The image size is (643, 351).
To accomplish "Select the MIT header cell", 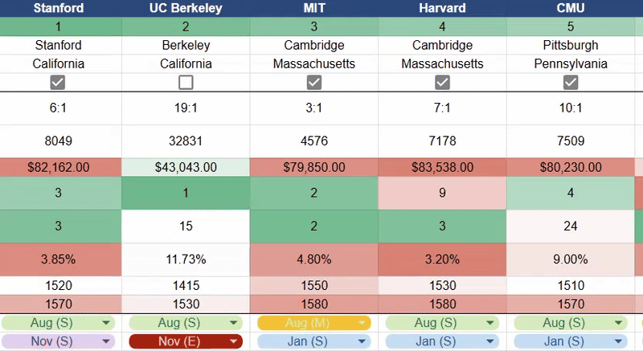I will click(x=314, y=8).
